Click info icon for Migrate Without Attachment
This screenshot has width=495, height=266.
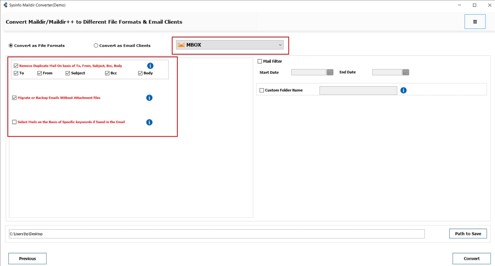coord(149,98)
